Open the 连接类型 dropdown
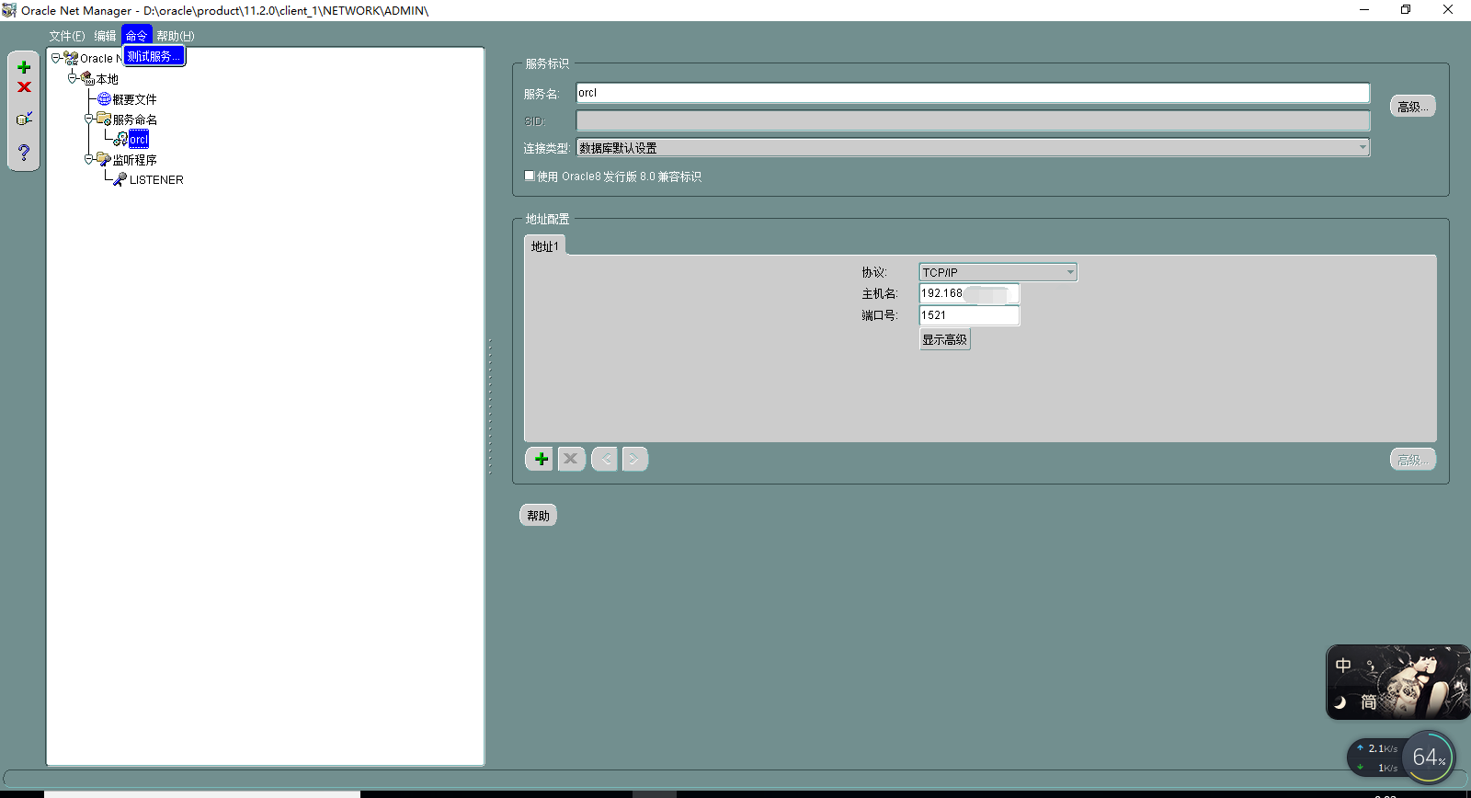Image resolution: width=1471 pixels, height=798 pixels. pyautogui.click(x=1362, y=147)
